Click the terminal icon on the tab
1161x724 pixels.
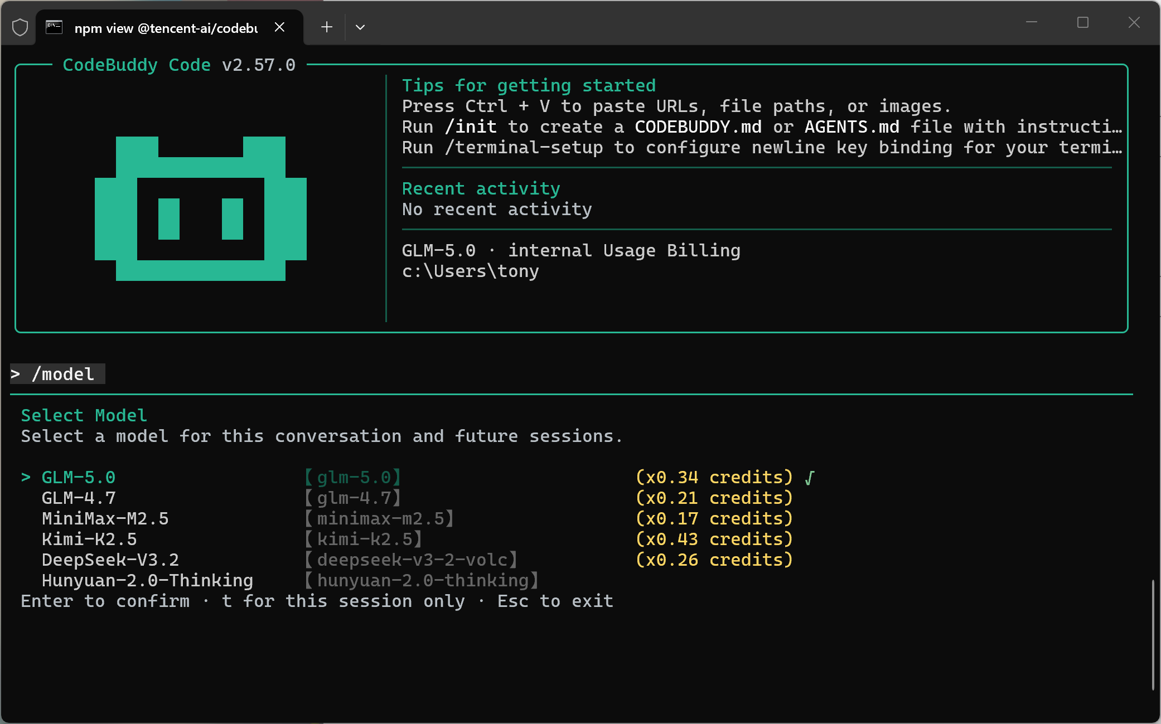coord(54,27)
